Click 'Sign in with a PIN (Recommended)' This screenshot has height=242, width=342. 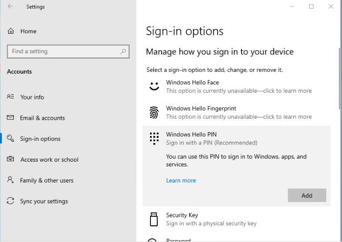(211, 143)
